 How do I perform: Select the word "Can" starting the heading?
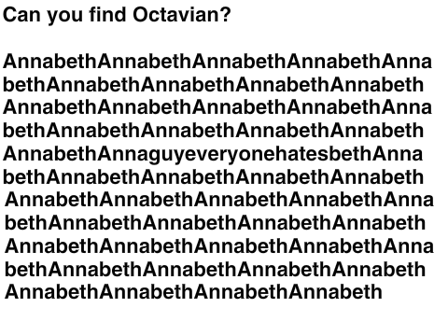coord(21,14)
